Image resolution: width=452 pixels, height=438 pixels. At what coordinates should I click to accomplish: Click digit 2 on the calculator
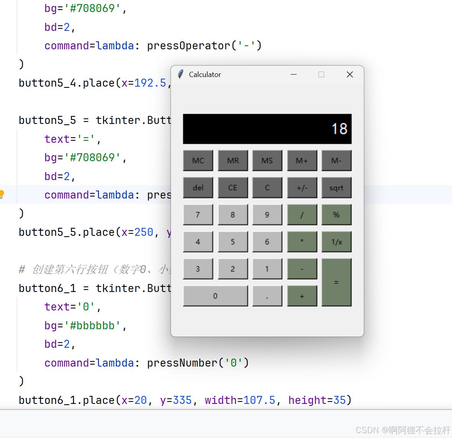pos(233,269)
